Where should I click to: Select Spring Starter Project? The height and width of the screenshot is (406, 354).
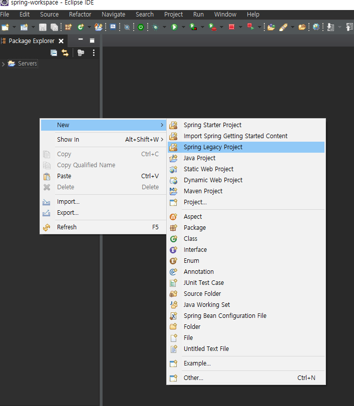click(246, 125)
